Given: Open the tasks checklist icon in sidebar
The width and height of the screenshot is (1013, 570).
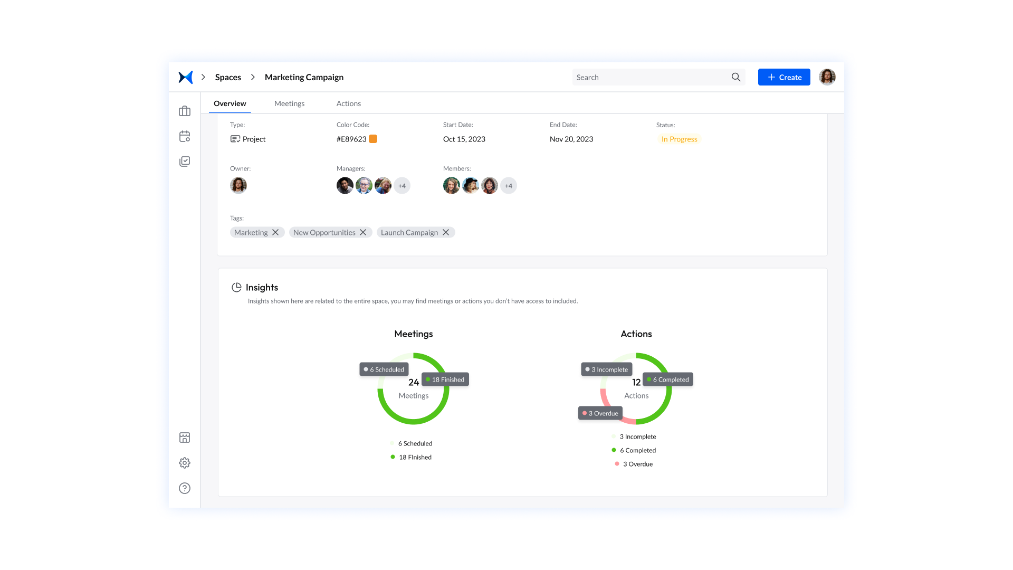Looking at the screenshot, I should [184, 161].
